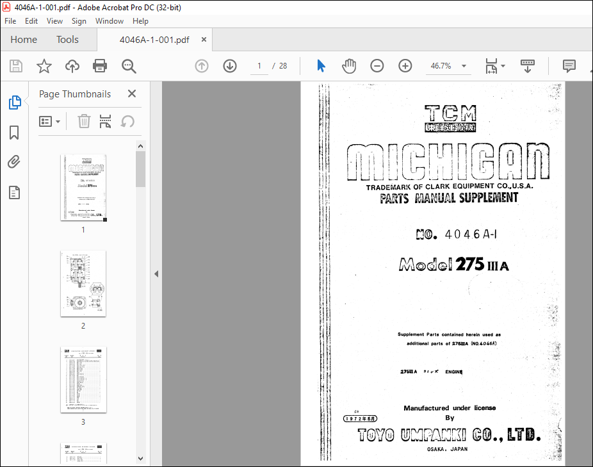593x467 pixels.
Task: Select the 4046A-1-001.pdf document tab
Action: [154, 40]
